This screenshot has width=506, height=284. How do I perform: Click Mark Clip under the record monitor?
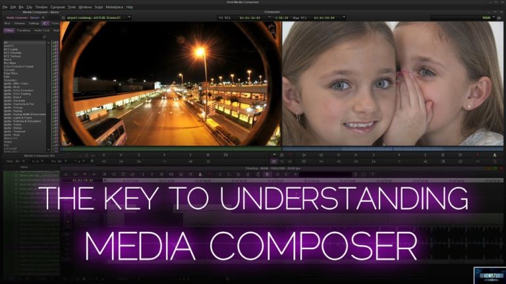(443, 155)
